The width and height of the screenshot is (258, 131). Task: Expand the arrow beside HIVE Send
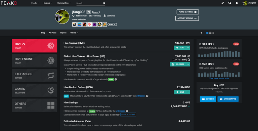[188, 48]
